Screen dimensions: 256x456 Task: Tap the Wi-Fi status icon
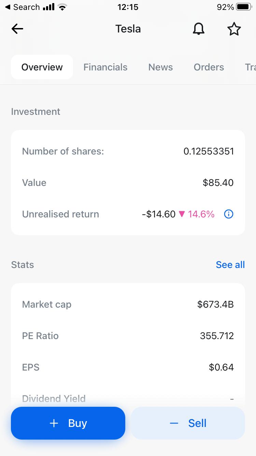click(62, 7)
